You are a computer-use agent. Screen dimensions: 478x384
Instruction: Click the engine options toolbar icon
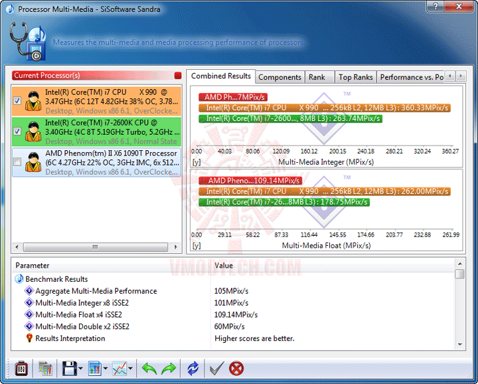coord(21,369)
